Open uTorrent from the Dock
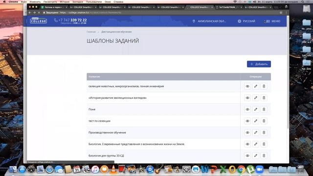Screen dimensions: 313x176 [x=250, y=170]
